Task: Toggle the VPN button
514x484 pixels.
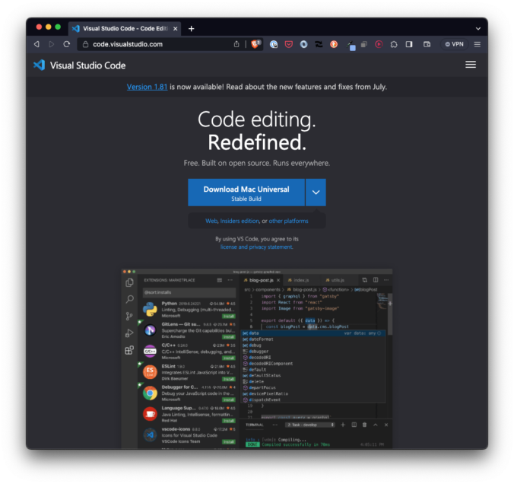Action: (x=454, y=44)
